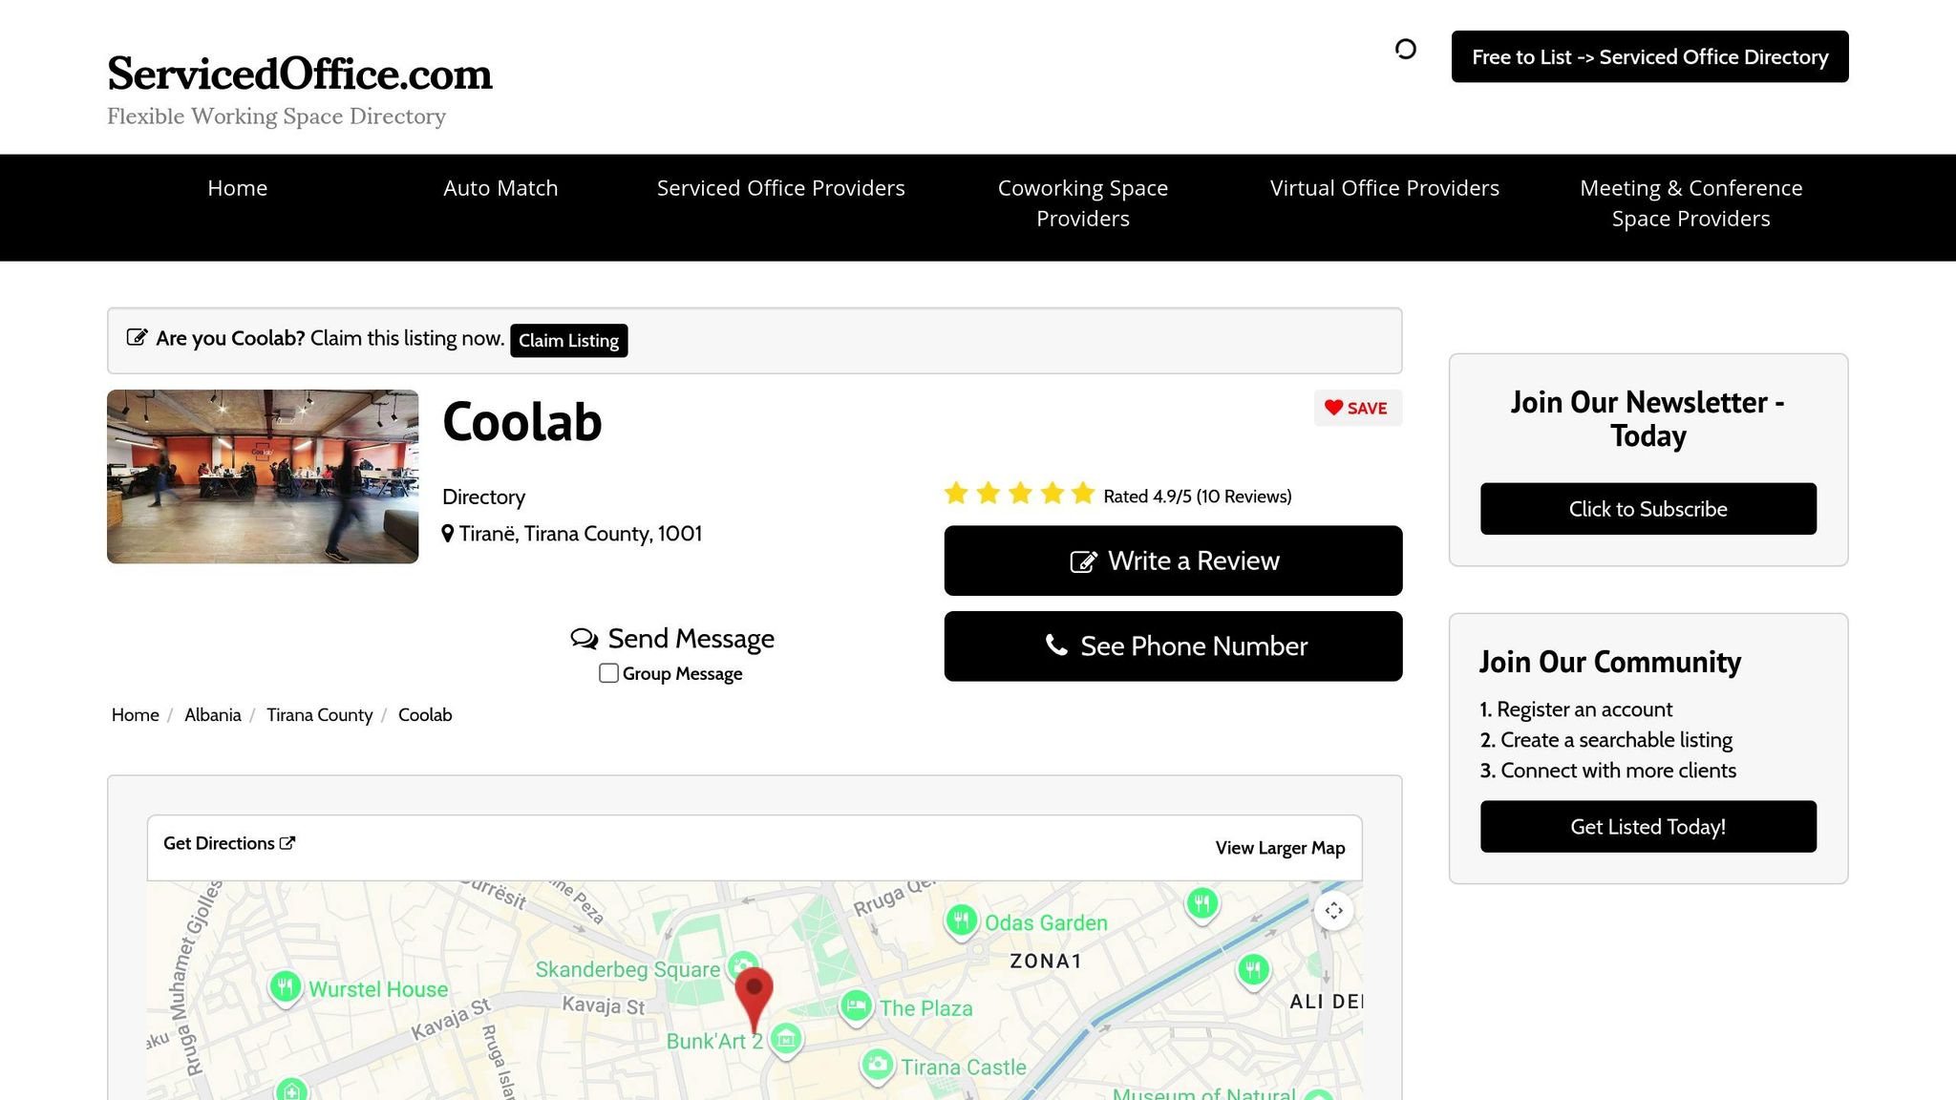Click the Coolab office photo thumbnail

[x=263, y=476]
